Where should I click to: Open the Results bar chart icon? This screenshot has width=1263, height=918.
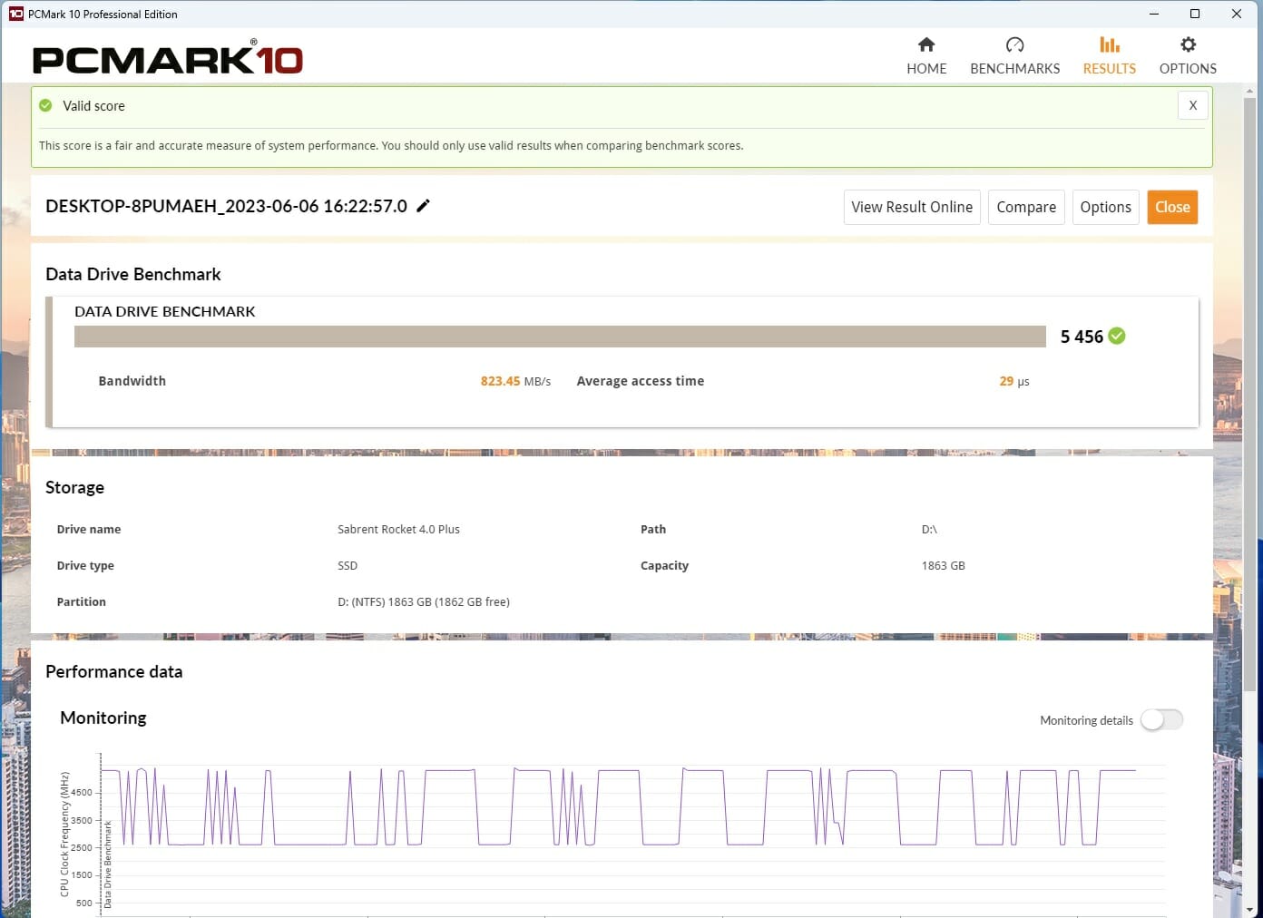tap(1109, 44)
